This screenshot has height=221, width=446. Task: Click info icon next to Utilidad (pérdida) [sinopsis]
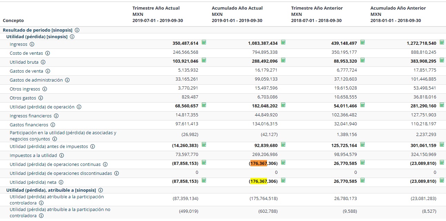[72, 37]
